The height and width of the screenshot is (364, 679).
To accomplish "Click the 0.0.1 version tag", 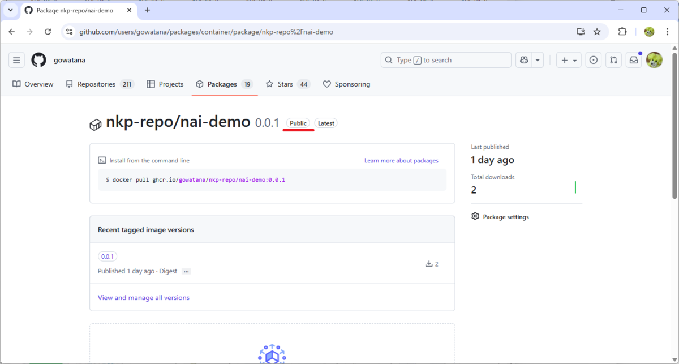I will tap(108, 256).
